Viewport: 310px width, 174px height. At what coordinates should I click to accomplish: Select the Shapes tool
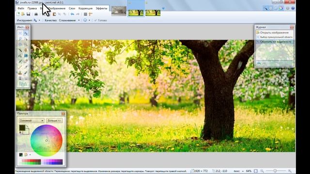(x=23, y=84)
